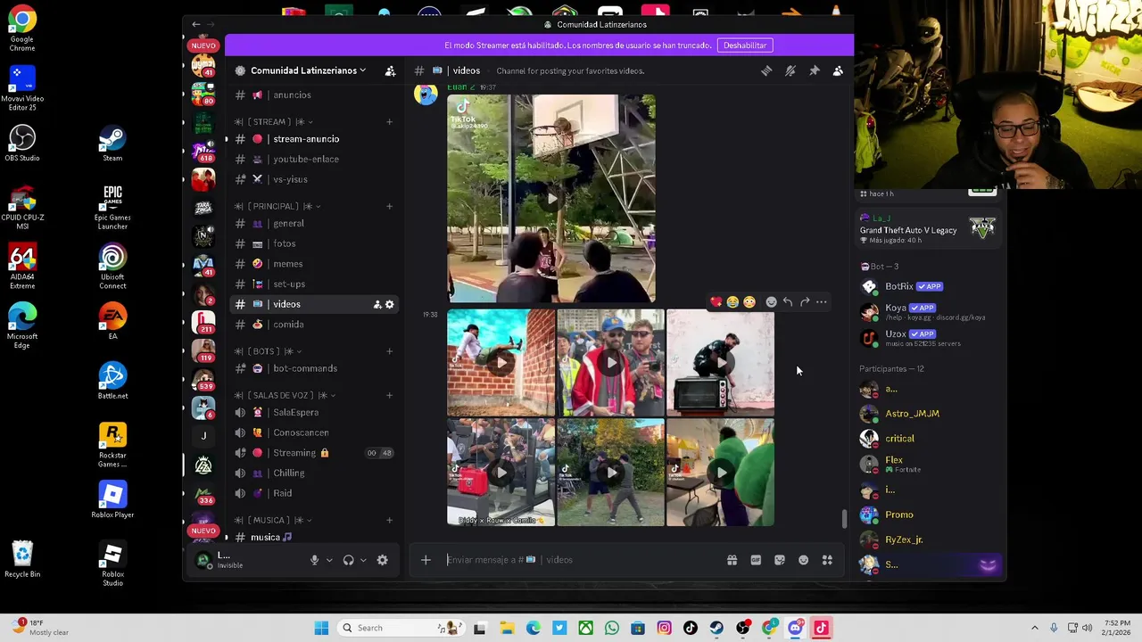Add a channel to the PRINCIPAL category
Image resolution: width=1142 pixels, height=642 pixels.
point(389,206)
